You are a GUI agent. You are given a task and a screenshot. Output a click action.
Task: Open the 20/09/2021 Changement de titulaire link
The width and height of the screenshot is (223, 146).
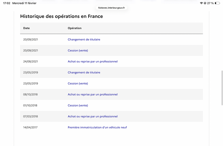(x=84, y=39)
